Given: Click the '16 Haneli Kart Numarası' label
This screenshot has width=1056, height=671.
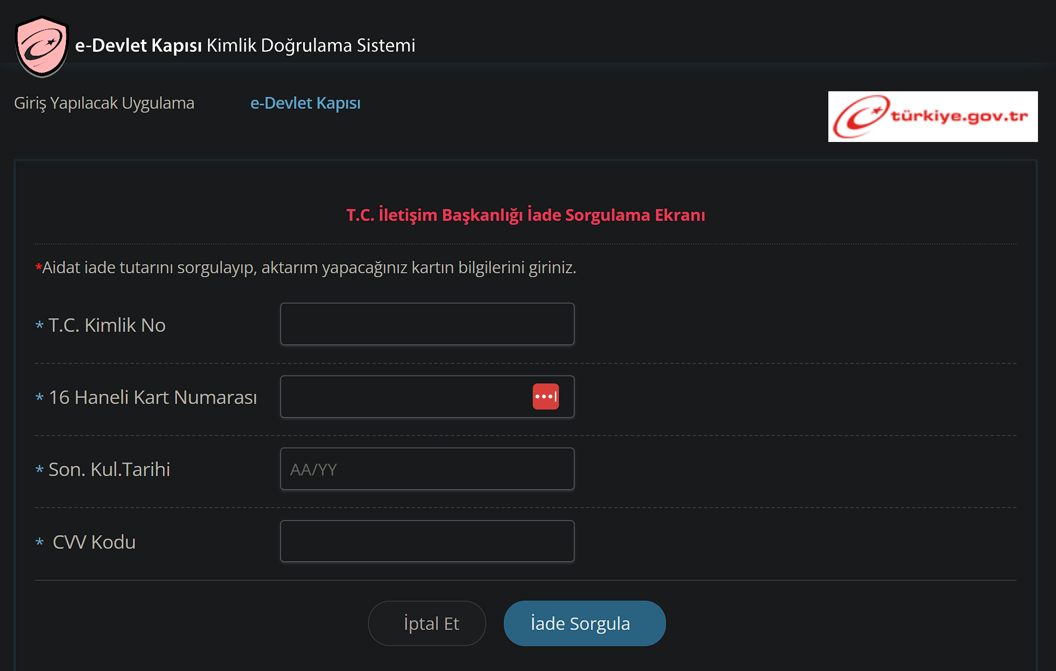Looking at the screenshot, I should (153, 397).
